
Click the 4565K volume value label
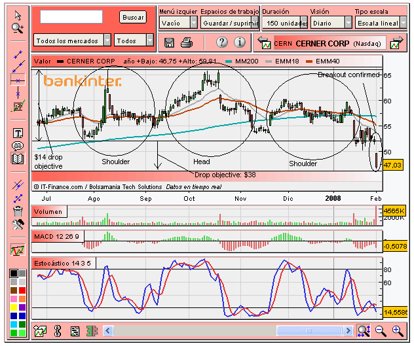tap(394, 211)
